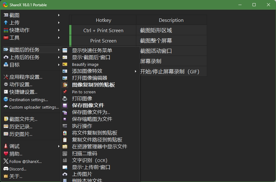This screenshot has height=182, width=276.
Task: Click the Hotkey column header
Action: [x=103, y=20]
